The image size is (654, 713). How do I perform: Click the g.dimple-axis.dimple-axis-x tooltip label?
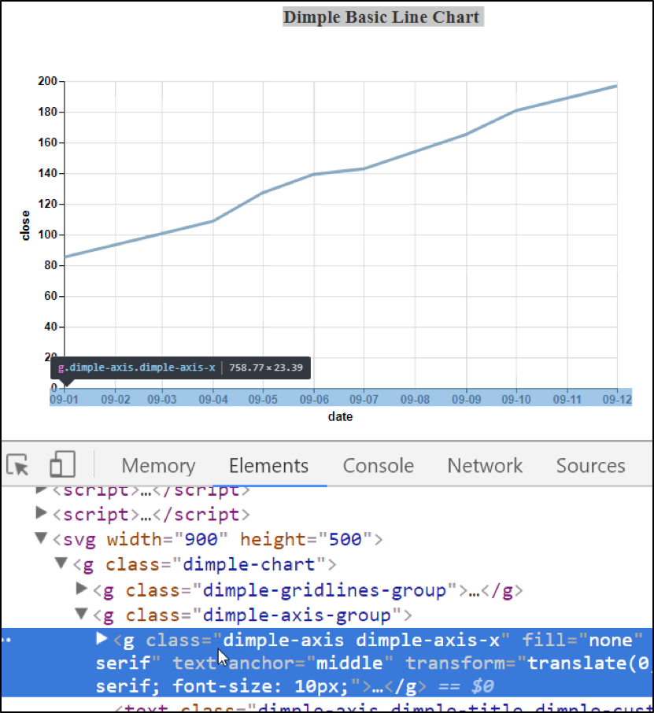[x=136, y=368]
